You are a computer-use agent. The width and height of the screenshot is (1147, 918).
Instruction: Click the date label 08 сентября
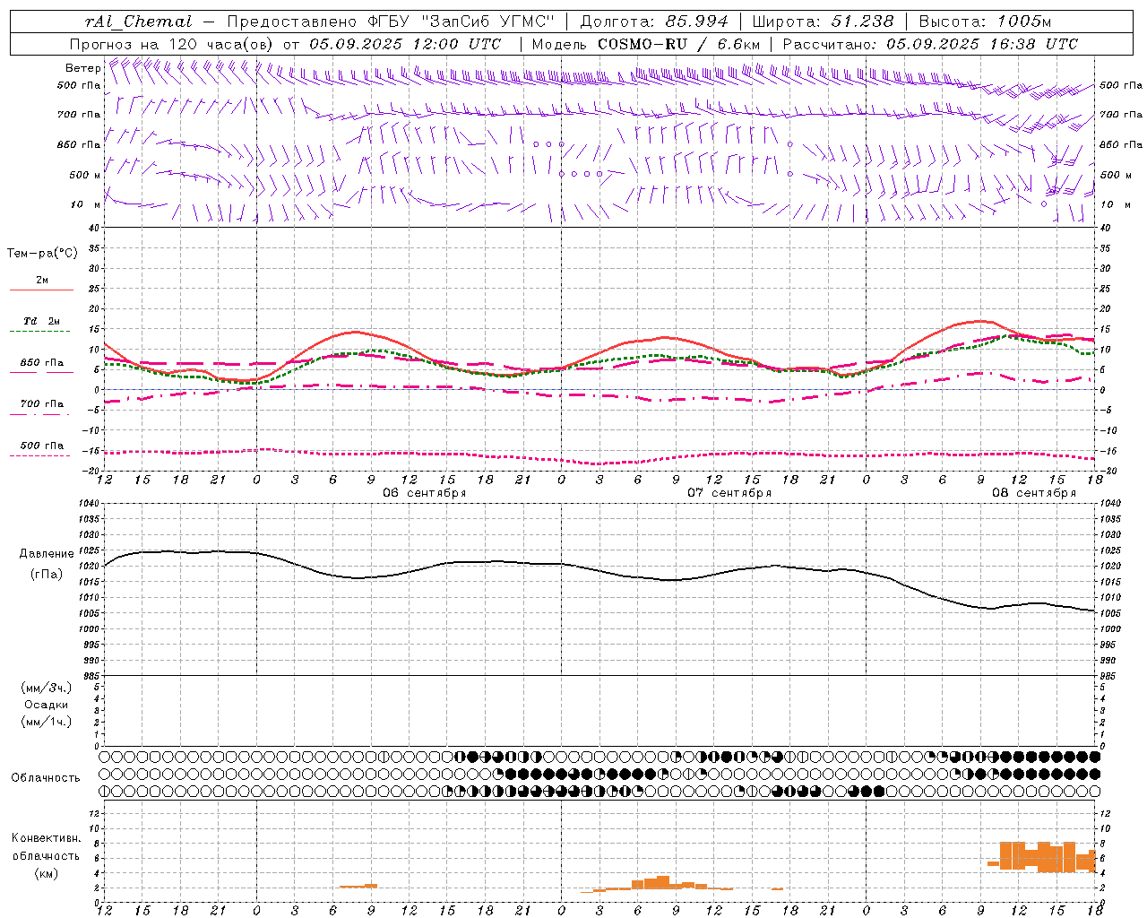1034,493
